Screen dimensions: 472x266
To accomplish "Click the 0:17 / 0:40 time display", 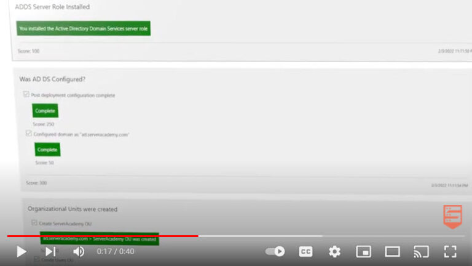I will 116,251.
